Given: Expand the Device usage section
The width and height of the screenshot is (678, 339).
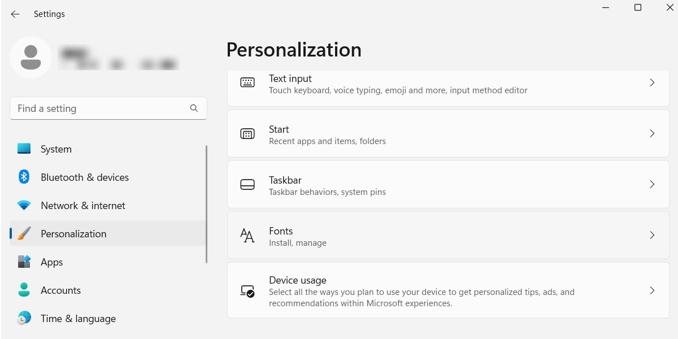Looking at the screenshot, I should [x=652, y=290].
